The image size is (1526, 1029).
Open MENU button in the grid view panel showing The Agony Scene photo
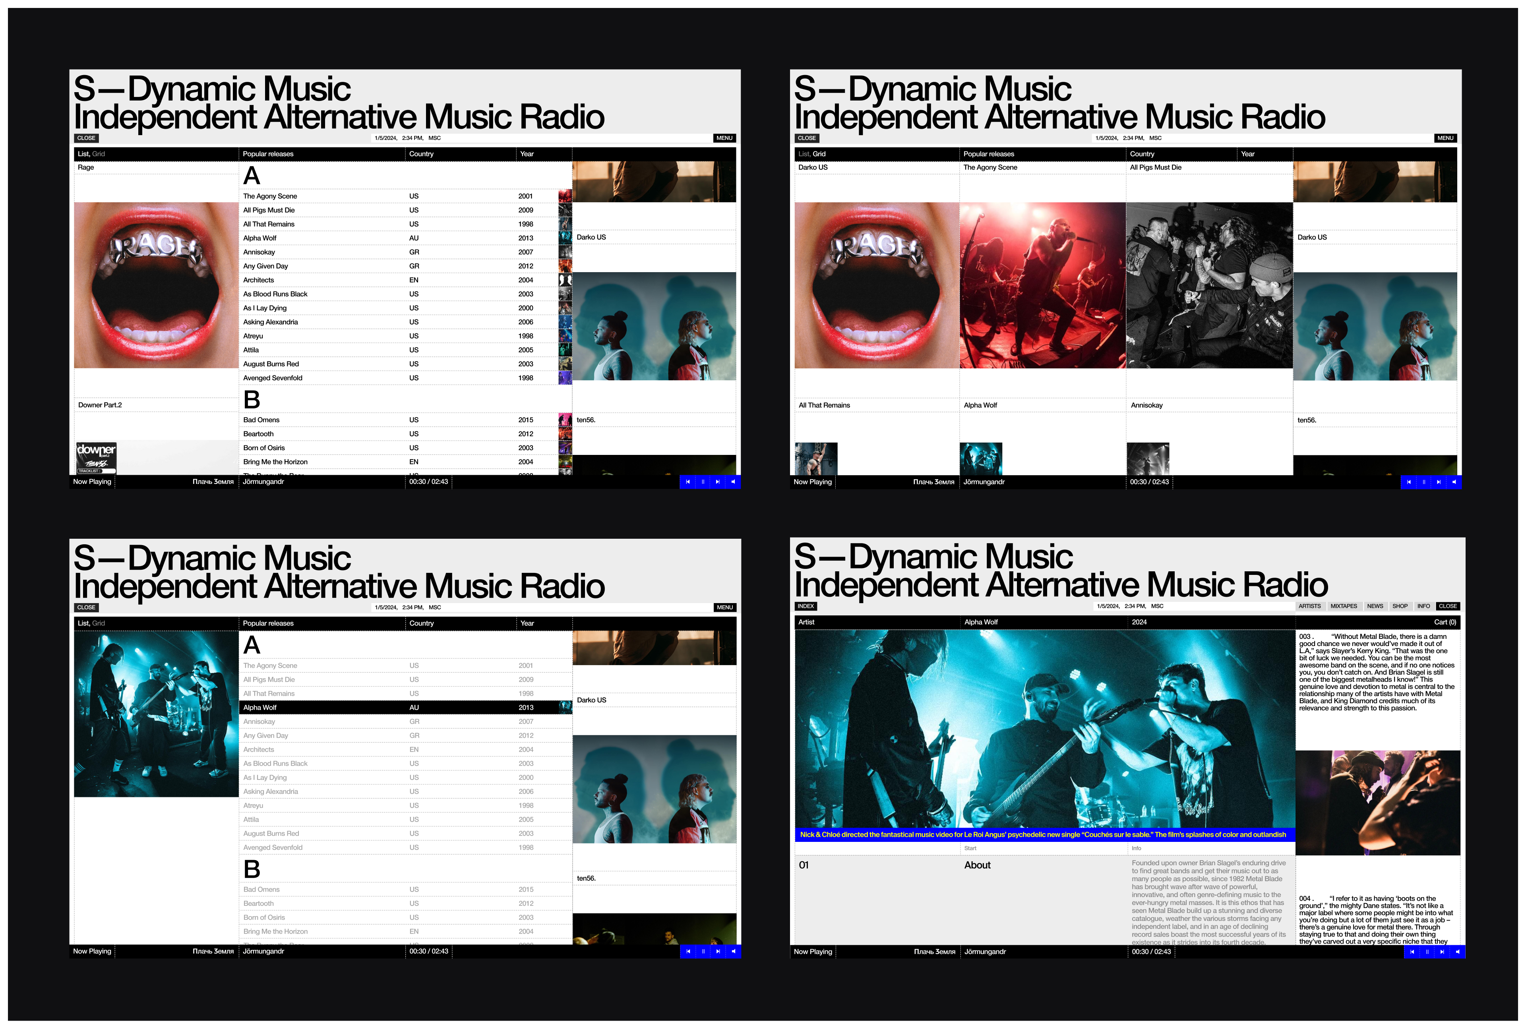[1445, 139]
